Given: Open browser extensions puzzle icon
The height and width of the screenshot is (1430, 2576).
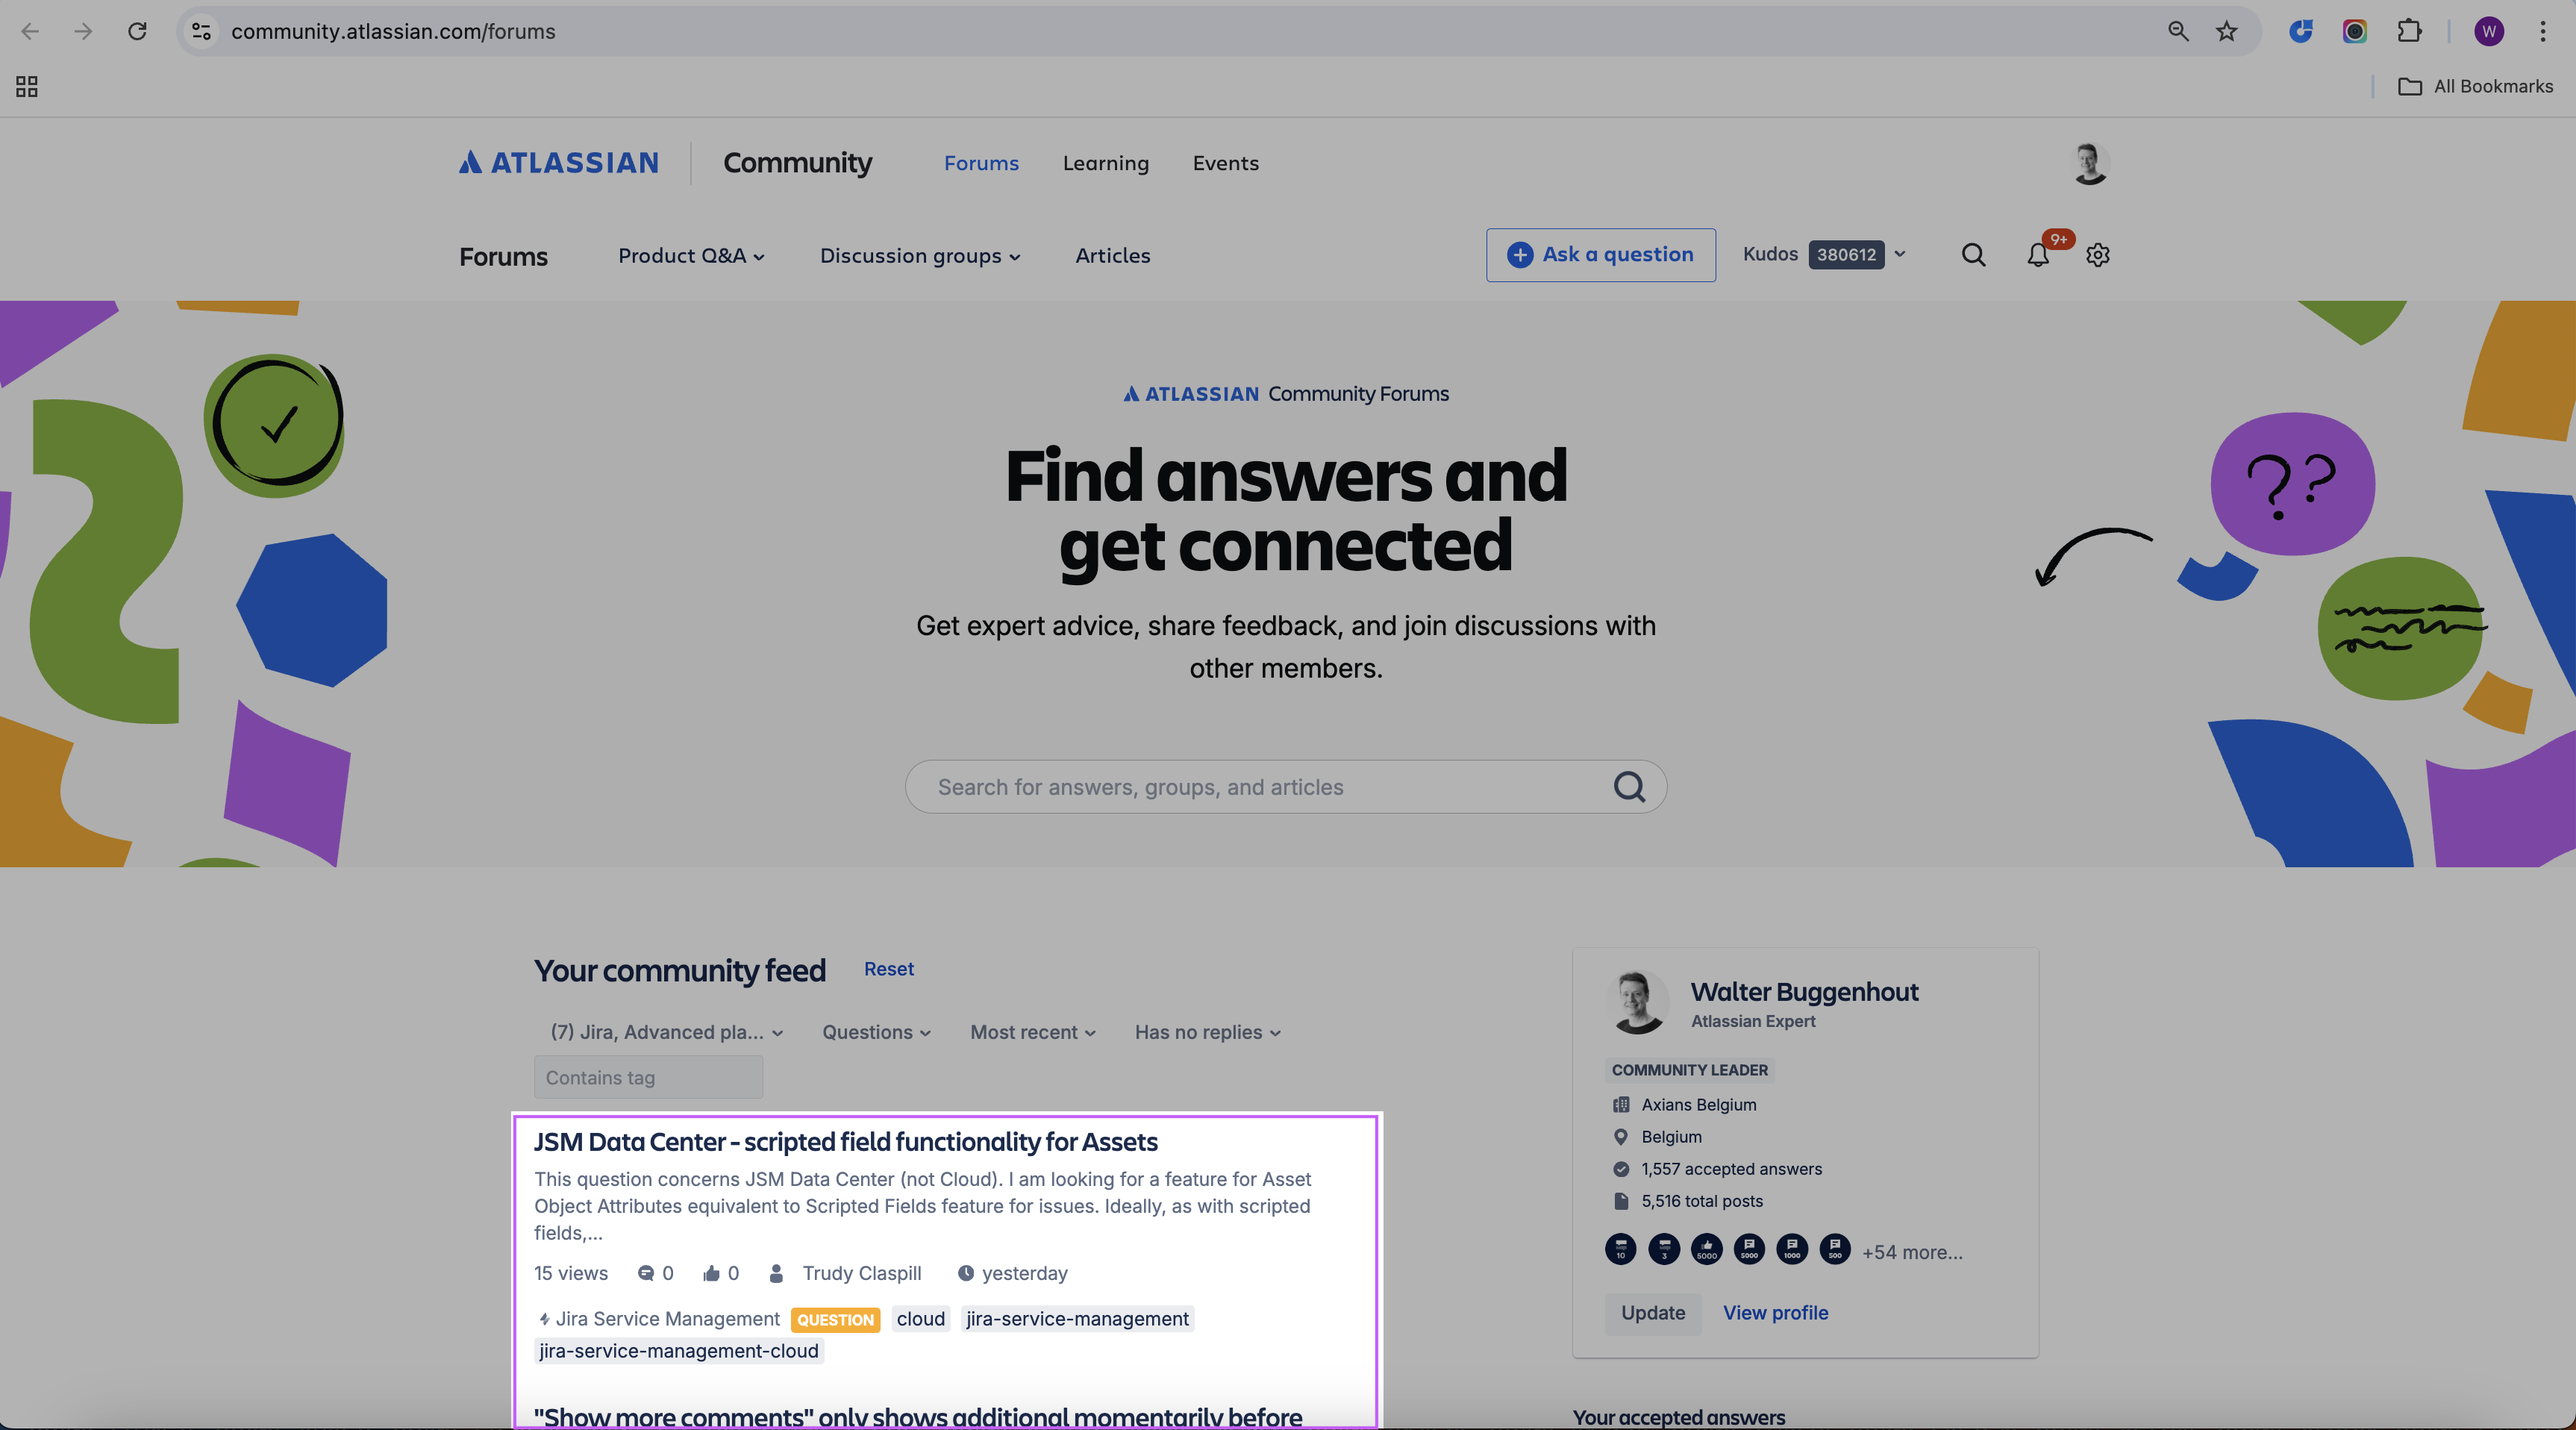Looking at the screenshot, I should point(2409,31).
